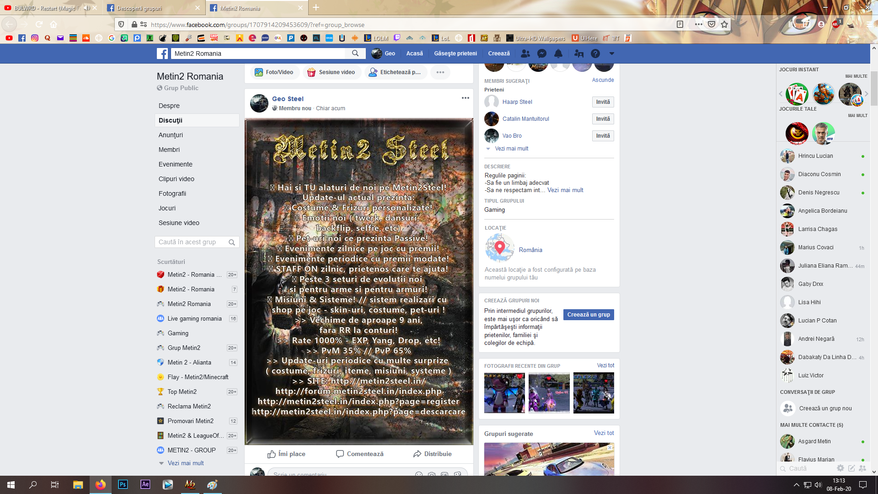
Task: Open the options menu on Geo Steel's post
Action: coord(466,98)
